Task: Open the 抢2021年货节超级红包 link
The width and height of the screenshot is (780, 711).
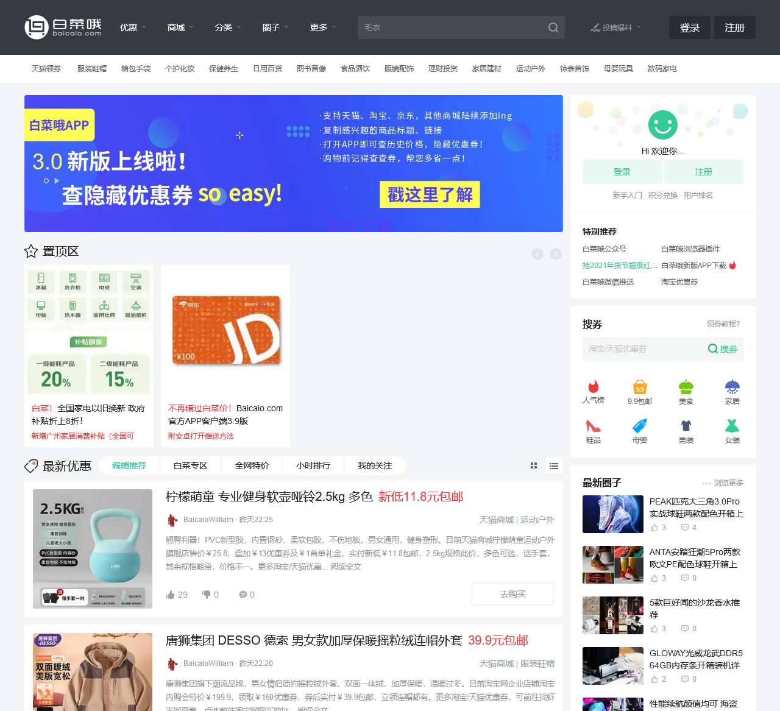Action: [x=620, y=266]
